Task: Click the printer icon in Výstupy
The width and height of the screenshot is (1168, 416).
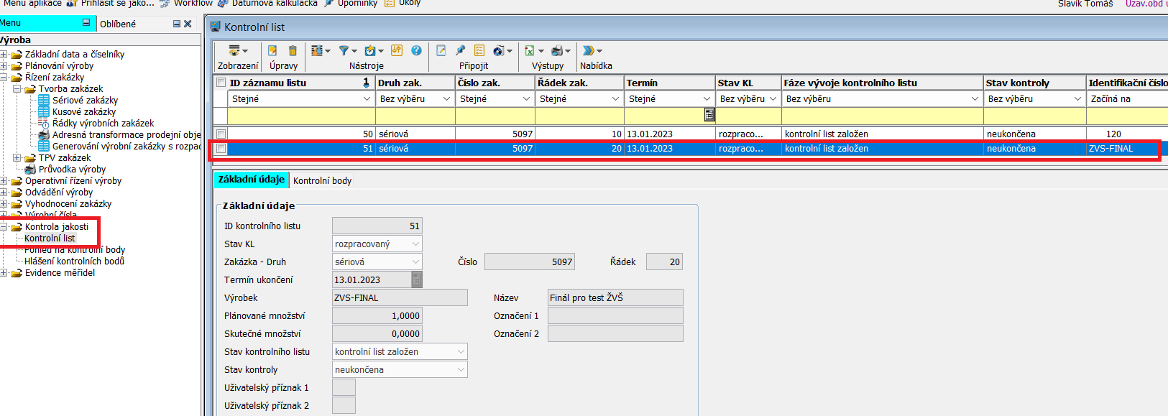Action: pyautogui.click(x=557, y=50)
